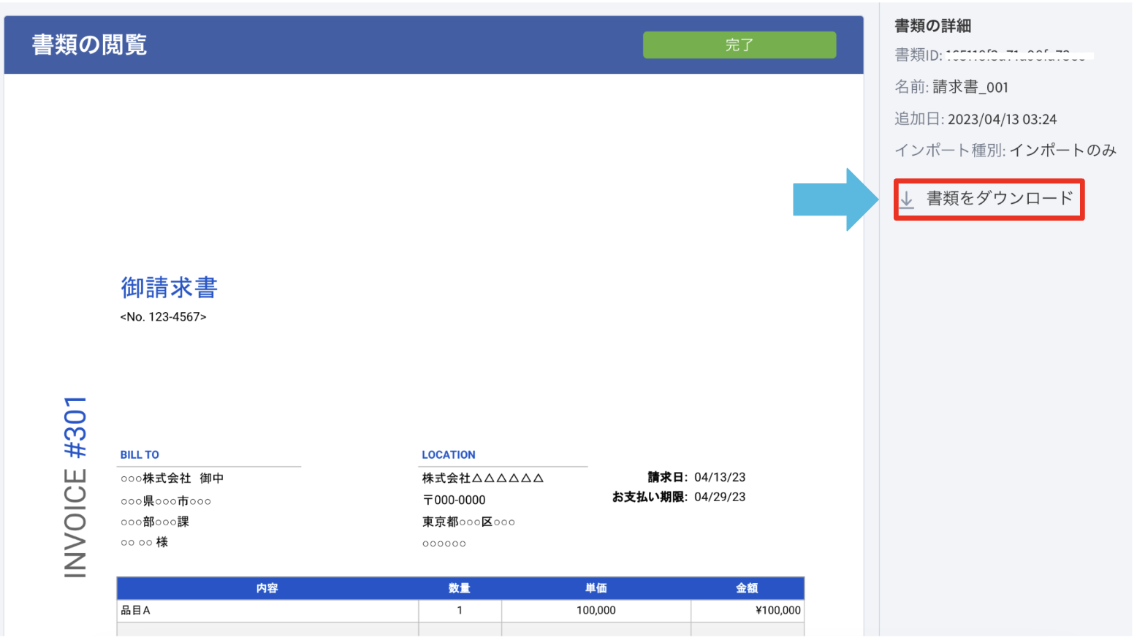Image resolution: width=1137 pixels, height=640 pixels.
Task: Click the BILL TO heading
Action: click(x=140, y=454)
